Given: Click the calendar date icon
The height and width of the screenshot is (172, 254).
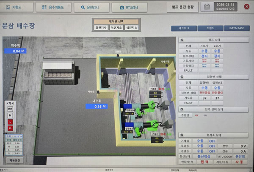Looking at the screenshot, I should point(206,7).
